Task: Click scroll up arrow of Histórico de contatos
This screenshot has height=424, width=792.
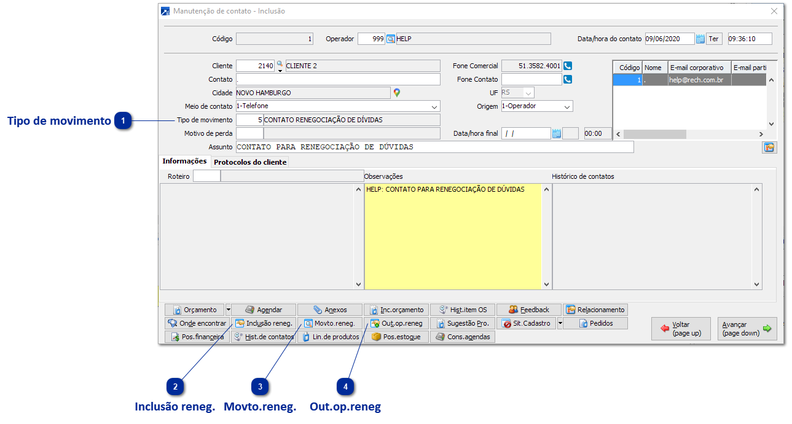Action: click(x=758, y=190)
